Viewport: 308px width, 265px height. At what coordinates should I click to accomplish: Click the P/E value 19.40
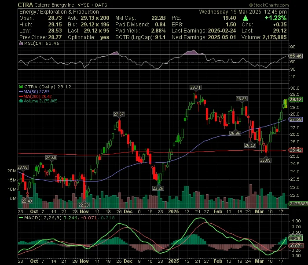click(229, 18)
